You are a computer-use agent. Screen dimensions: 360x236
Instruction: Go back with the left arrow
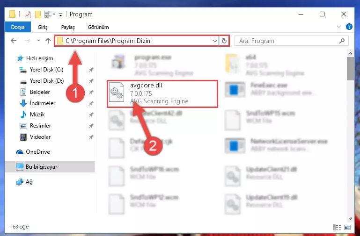(14, 41)
